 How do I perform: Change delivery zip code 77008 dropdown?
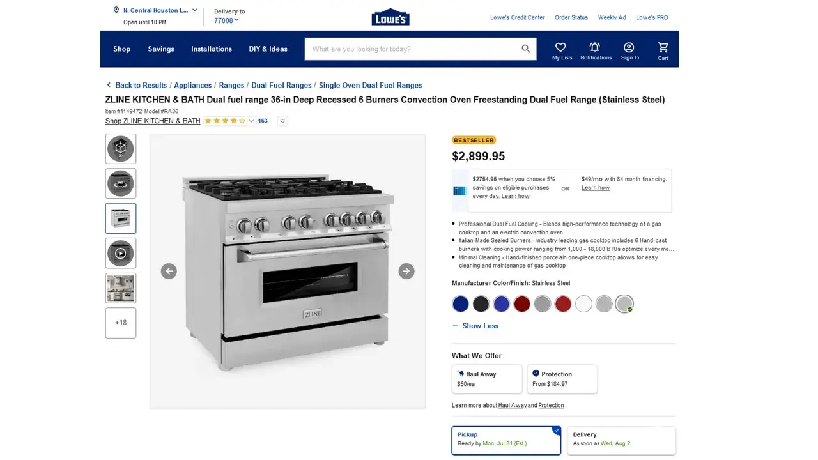(x=226, y=20)
